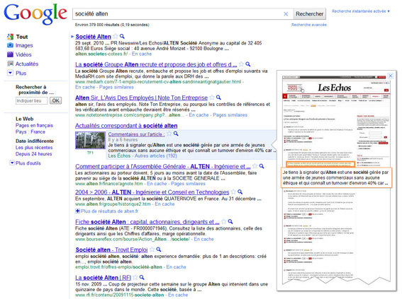Viewport: 402px width, 299px height.
Task: Click the Les Echos page preview image
Action: 336,180
